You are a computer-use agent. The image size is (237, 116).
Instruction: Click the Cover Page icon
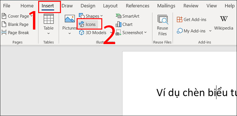4,16
